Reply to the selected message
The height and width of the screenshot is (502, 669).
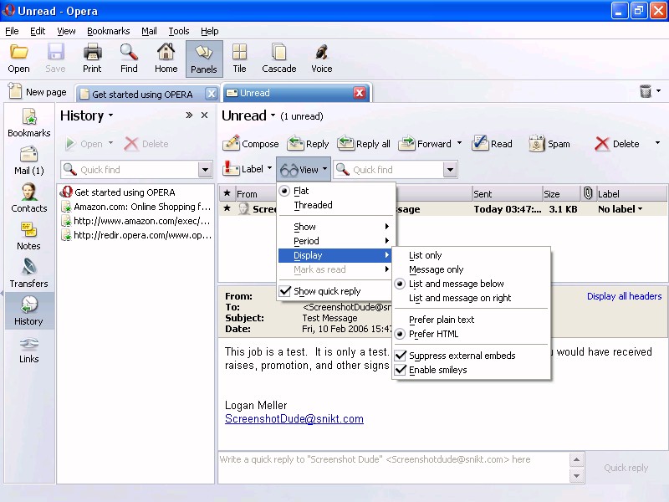tap(308, 144)
